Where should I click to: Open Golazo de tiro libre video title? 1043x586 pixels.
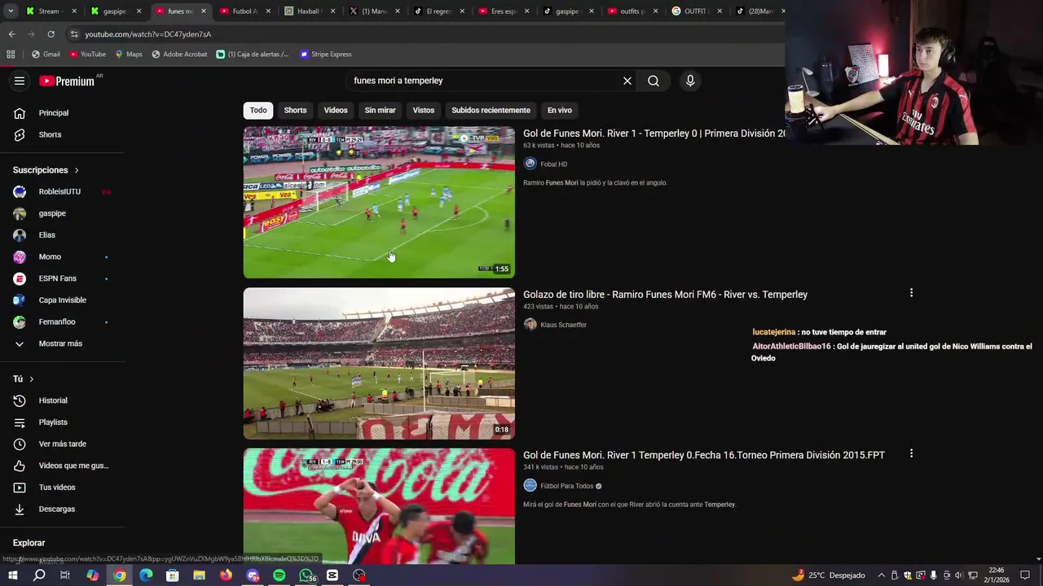665,295
